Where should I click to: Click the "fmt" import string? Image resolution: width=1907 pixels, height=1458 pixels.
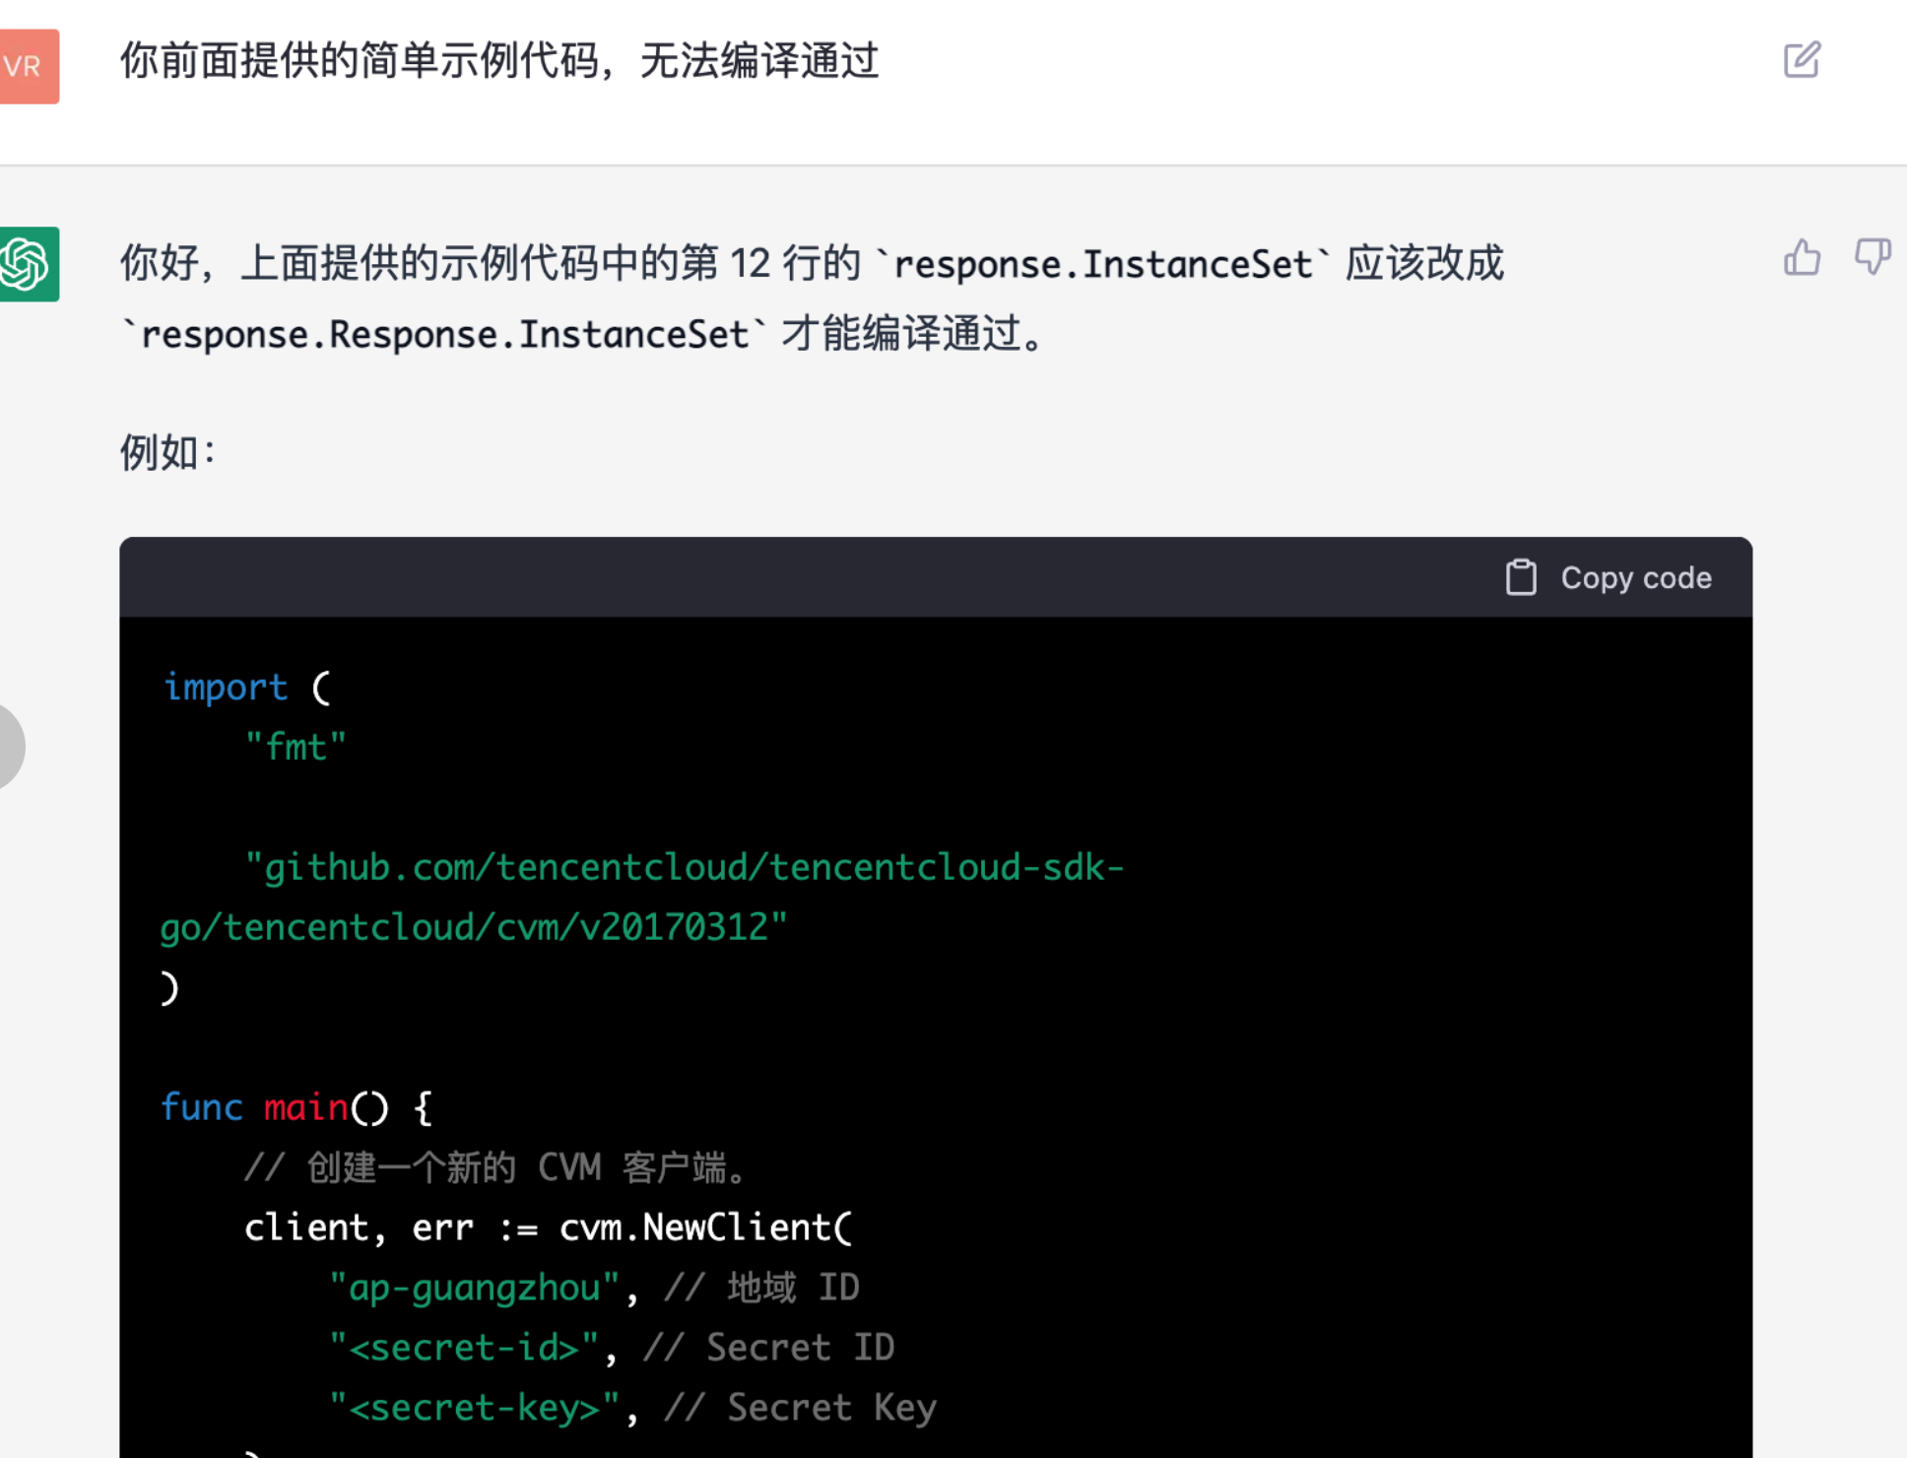[296, 747]
